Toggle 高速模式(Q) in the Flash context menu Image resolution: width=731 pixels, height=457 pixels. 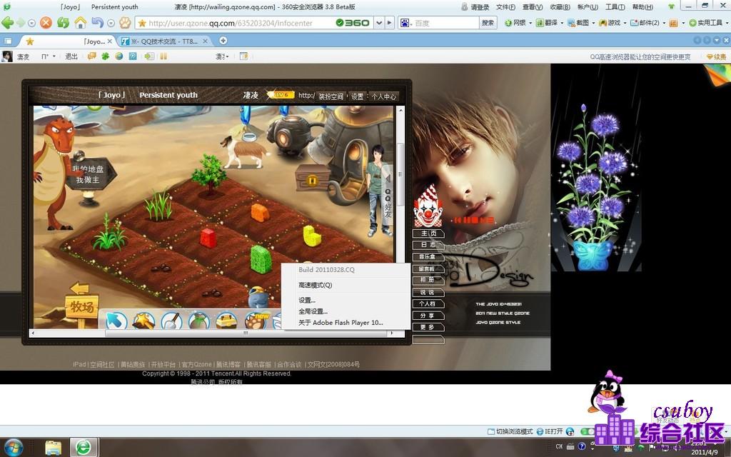[x=315, y=285]
